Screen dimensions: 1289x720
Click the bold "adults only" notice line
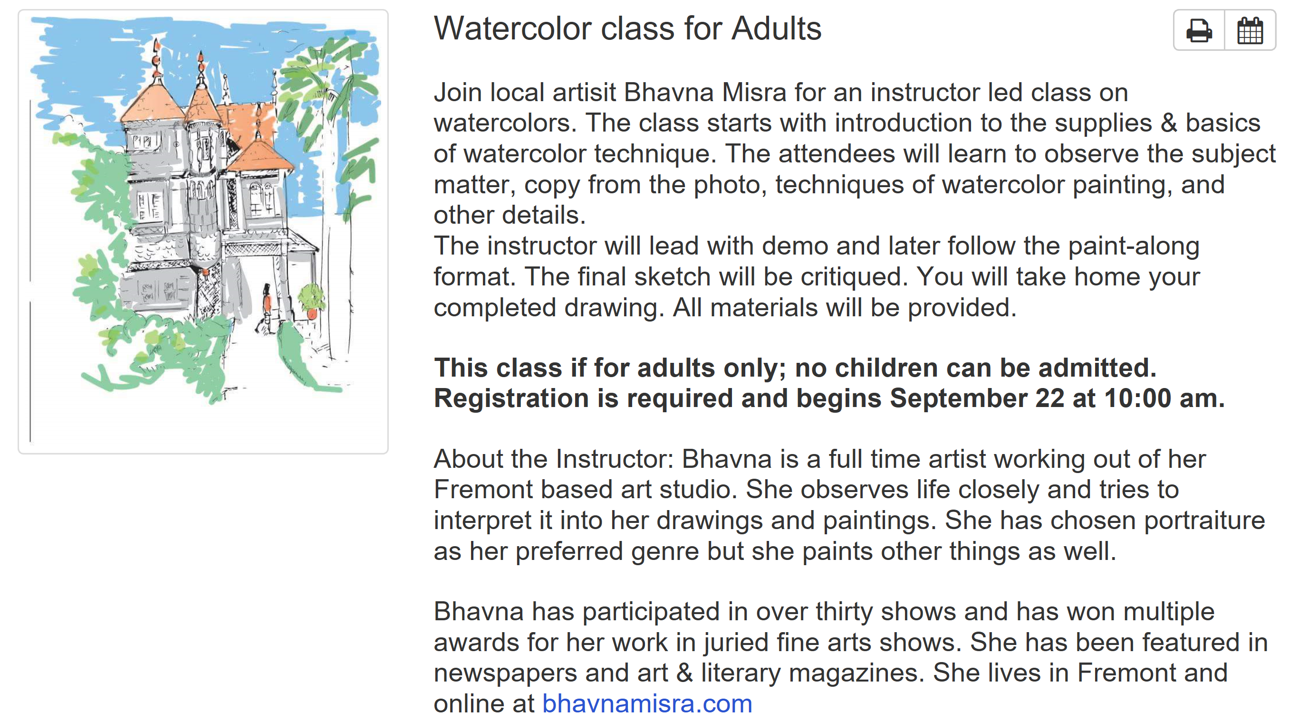[x=795, y=368]
